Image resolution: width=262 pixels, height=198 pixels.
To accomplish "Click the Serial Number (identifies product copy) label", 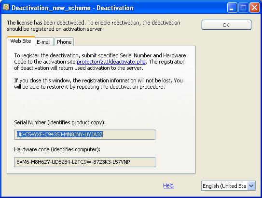I will 60,122.
